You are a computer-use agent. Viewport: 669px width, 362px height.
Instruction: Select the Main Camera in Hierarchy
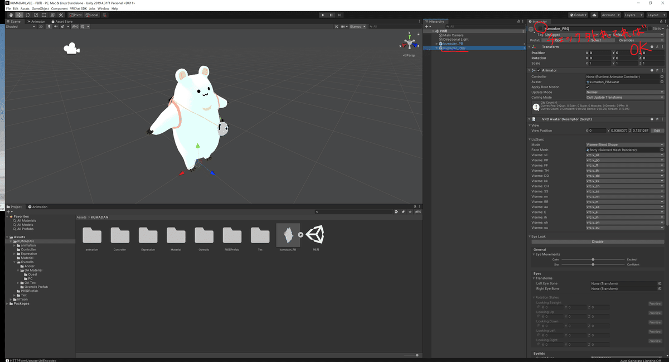[453, 35]
